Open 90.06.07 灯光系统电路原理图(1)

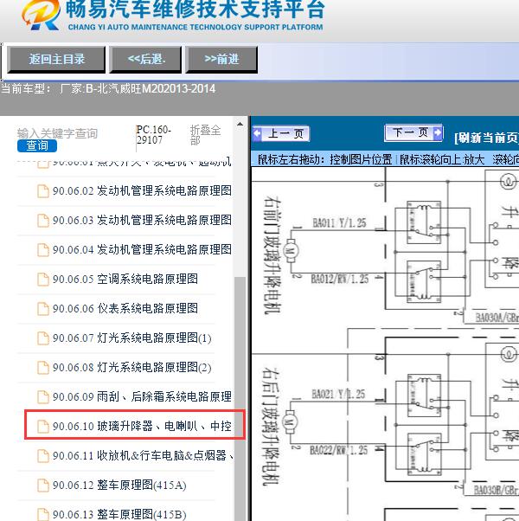click(x=131, y=338)
